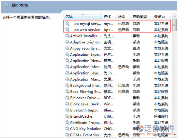Click the Alipay security service gear icon
The height and width of the screenshot is (139, 178).
[67, 48]
